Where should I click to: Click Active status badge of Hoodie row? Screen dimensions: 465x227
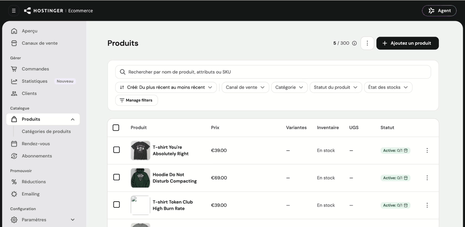pyautogui.click(x=395, y=178)
